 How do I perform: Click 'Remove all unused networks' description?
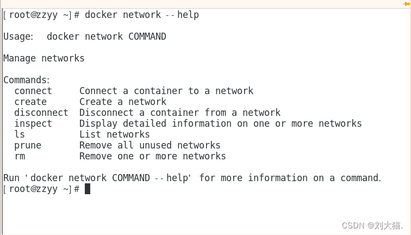tap(150, 145)
